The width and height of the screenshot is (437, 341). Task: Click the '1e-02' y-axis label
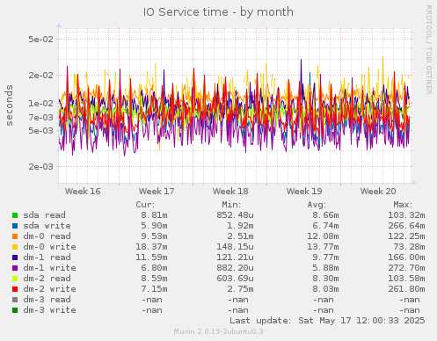[41, 103]
